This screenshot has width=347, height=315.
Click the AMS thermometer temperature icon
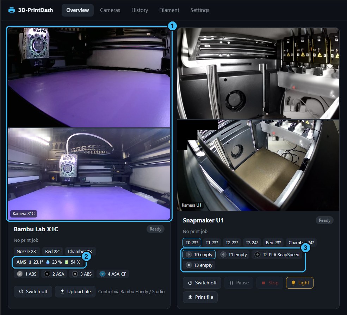coord(30,262)
